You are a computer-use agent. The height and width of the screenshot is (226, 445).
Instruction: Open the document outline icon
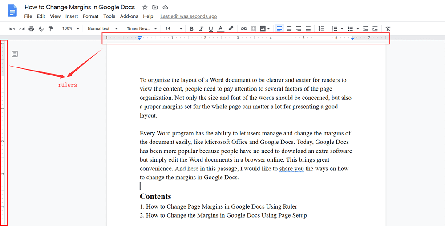(15, 54)
